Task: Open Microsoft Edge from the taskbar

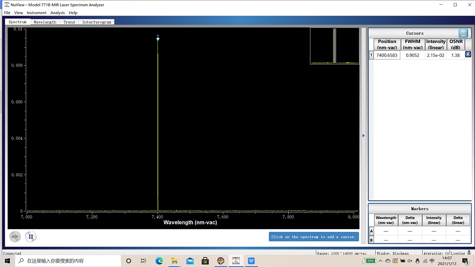Action: click(159, 261)
